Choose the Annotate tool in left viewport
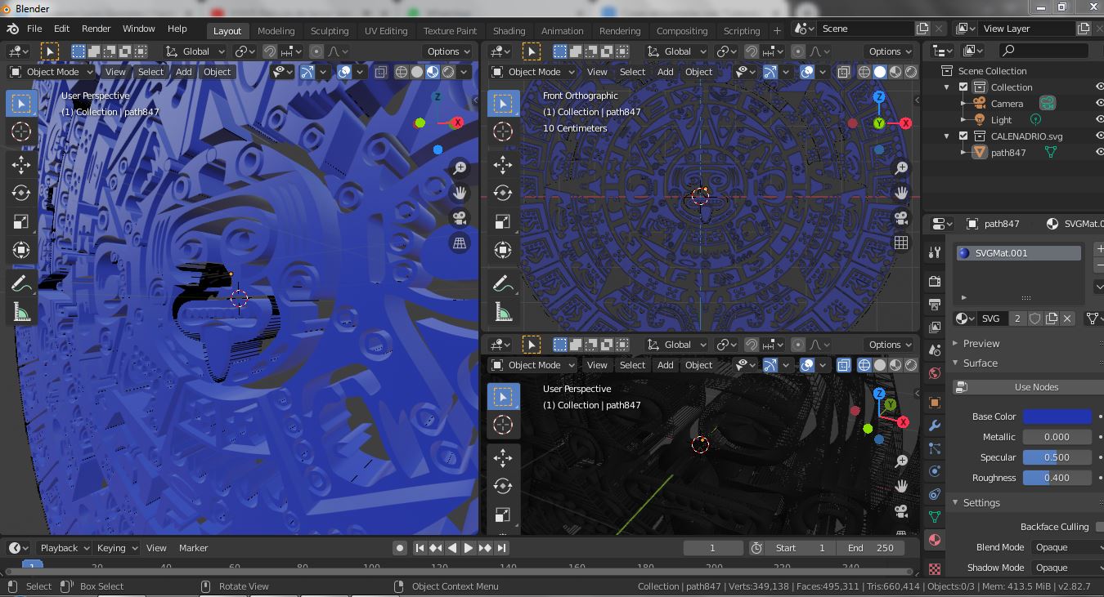 click(x=21, y=283)
